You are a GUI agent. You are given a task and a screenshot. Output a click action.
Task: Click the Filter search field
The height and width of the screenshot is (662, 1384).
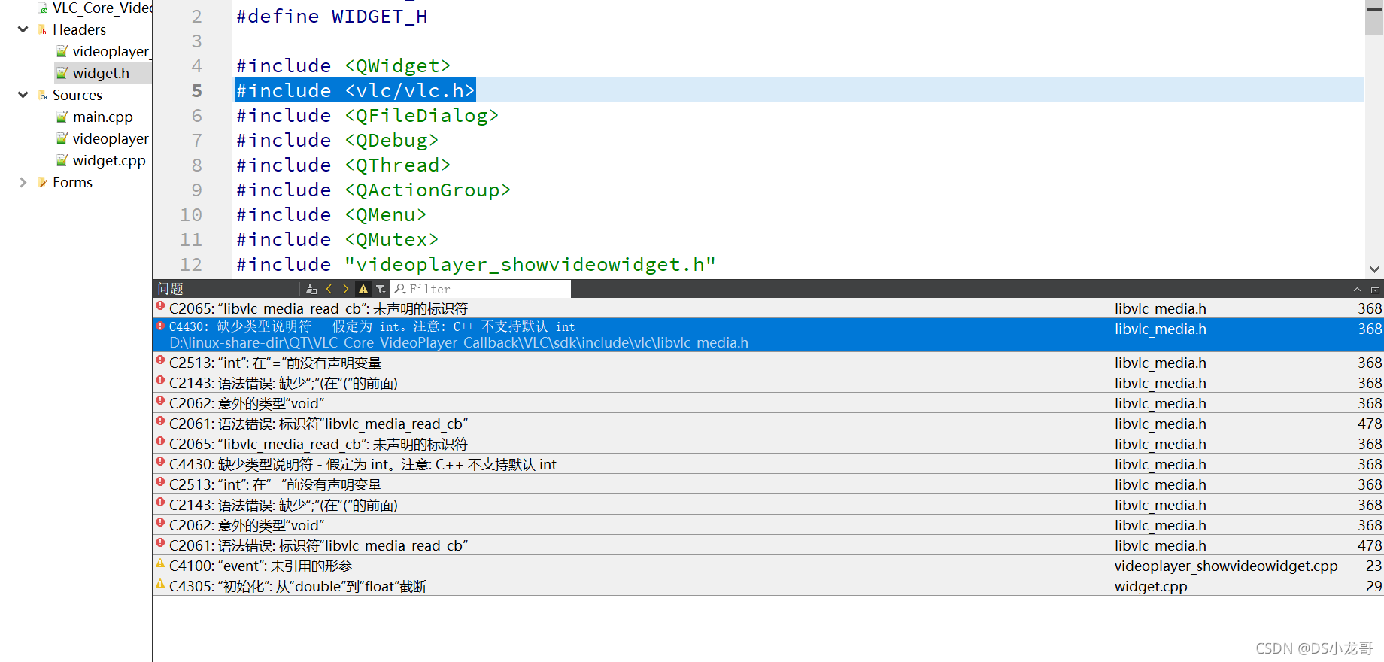coord(481,289)
